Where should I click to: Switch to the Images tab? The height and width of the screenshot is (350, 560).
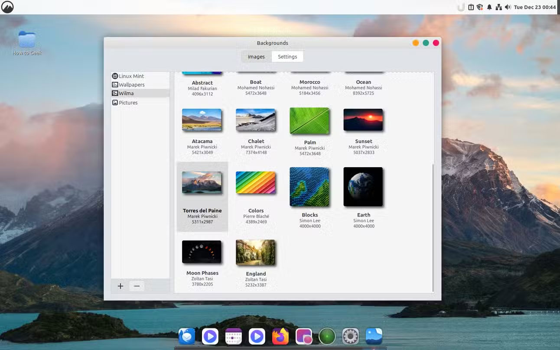[256, 56]
